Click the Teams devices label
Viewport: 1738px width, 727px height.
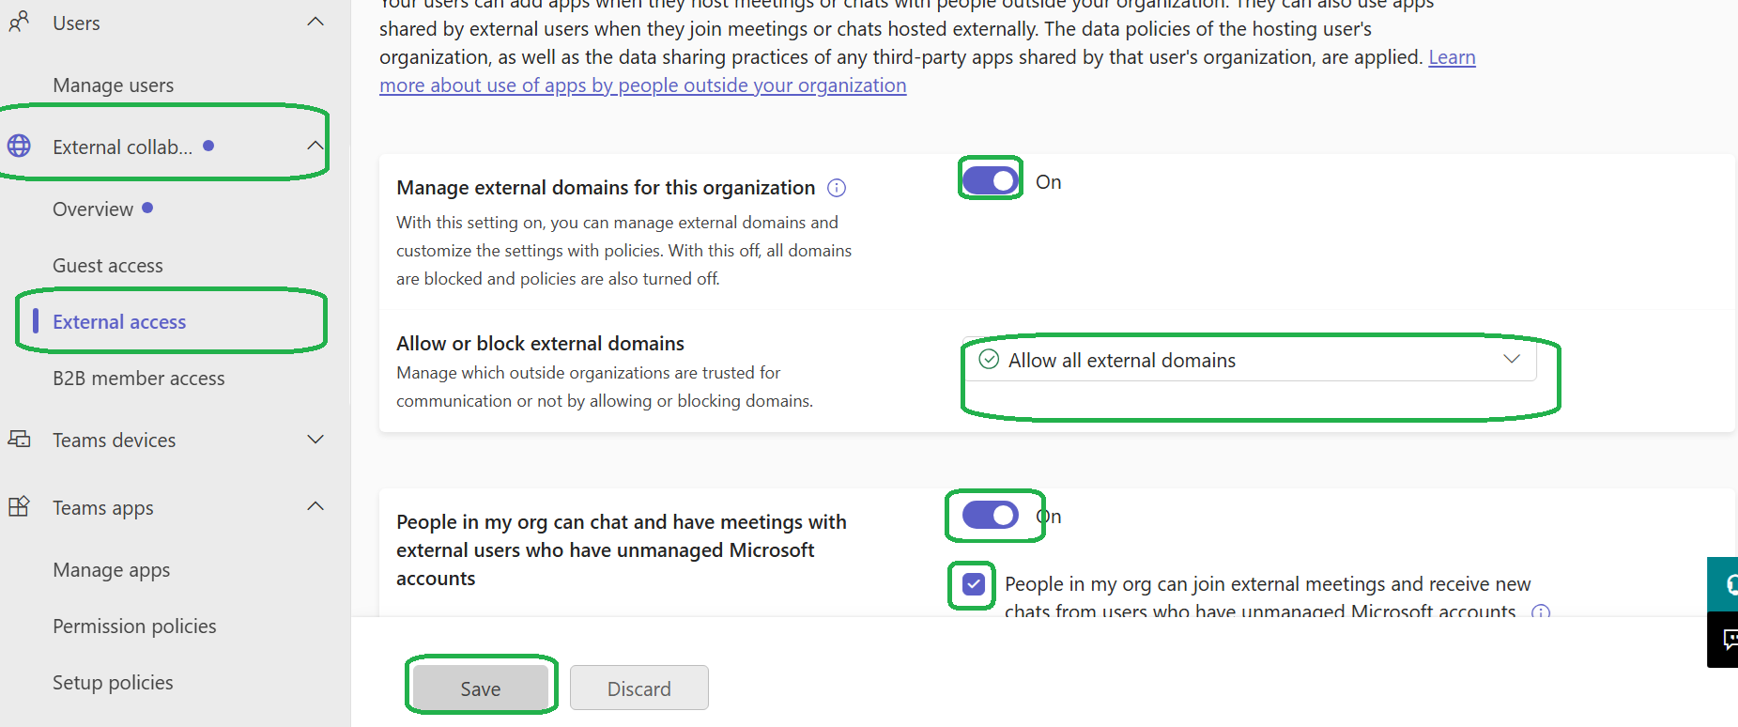(x=115, y=441)
